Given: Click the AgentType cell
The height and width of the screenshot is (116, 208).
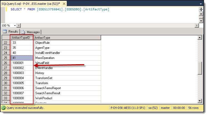Looking at the screenshot, I should [x=67, y=48].
